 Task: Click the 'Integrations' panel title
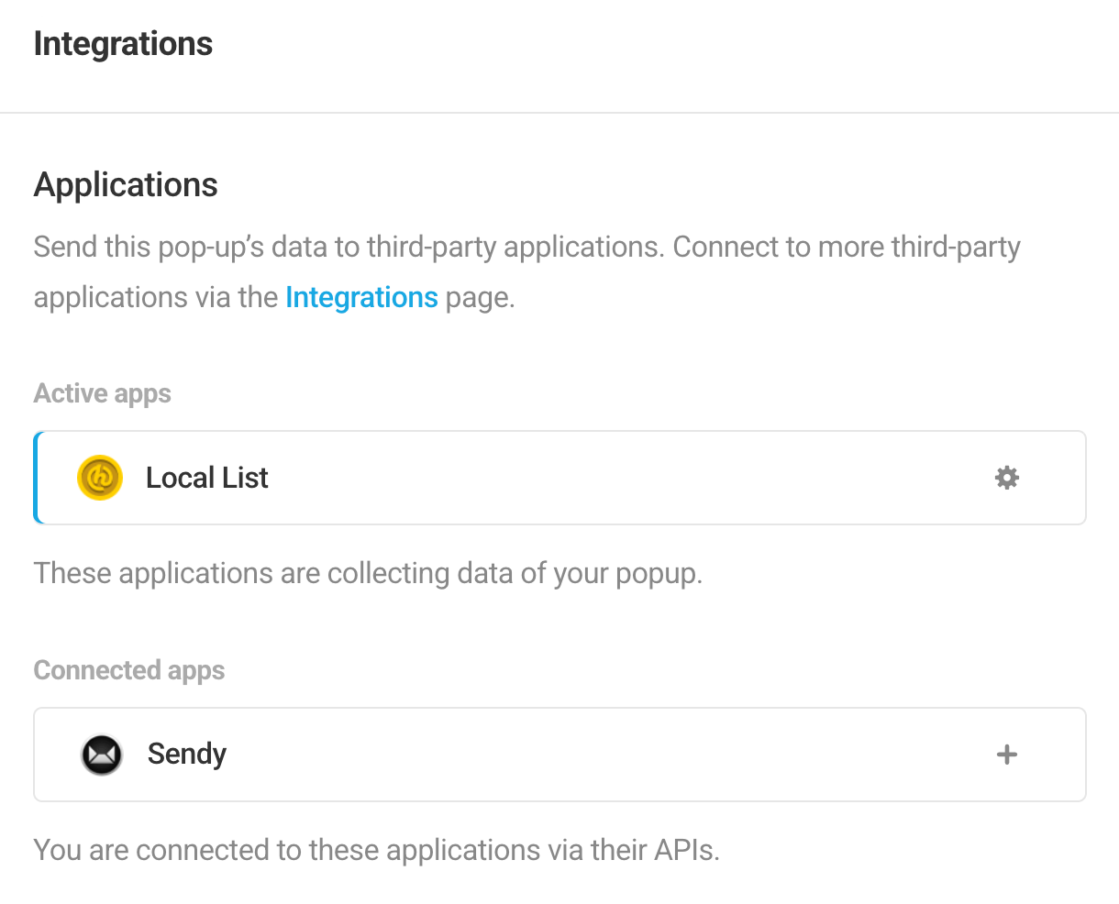tap(123, 43)
